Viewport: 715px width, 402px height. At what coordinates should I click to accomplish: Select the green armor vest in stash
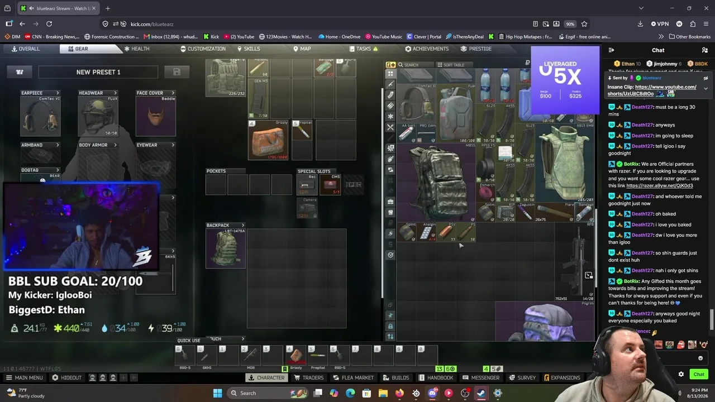[x=564, y=162]
